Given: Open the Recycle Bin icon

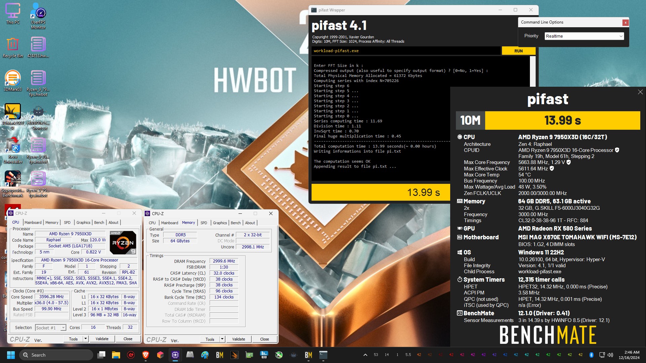Looking at the screenshot, I should point(13,47).
